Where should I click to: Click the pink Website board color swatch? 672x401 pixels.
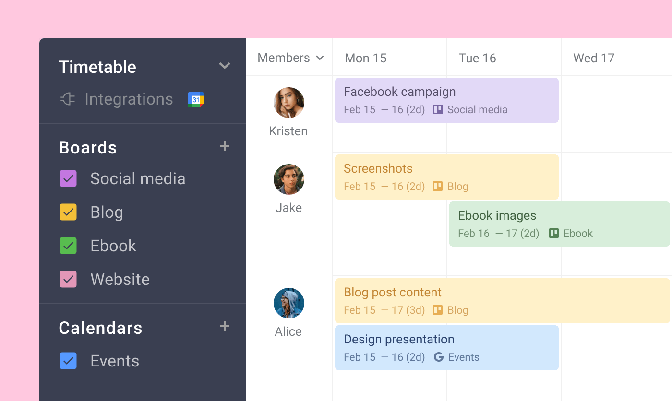coord(68,279)
